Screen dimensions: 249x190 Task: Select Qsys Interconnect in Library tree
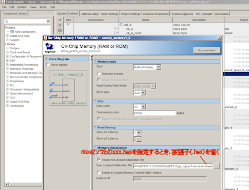(21, 94)
